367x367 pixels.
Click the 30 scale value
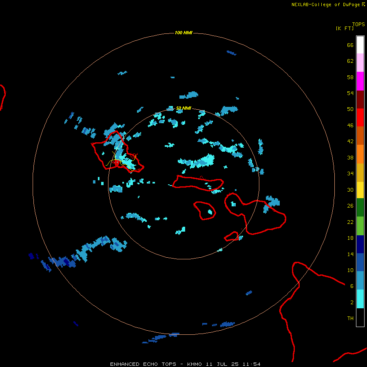coord(350,190)
